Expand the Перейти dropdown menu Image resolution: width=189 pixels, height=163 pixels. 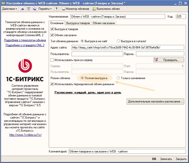(45, 9)
